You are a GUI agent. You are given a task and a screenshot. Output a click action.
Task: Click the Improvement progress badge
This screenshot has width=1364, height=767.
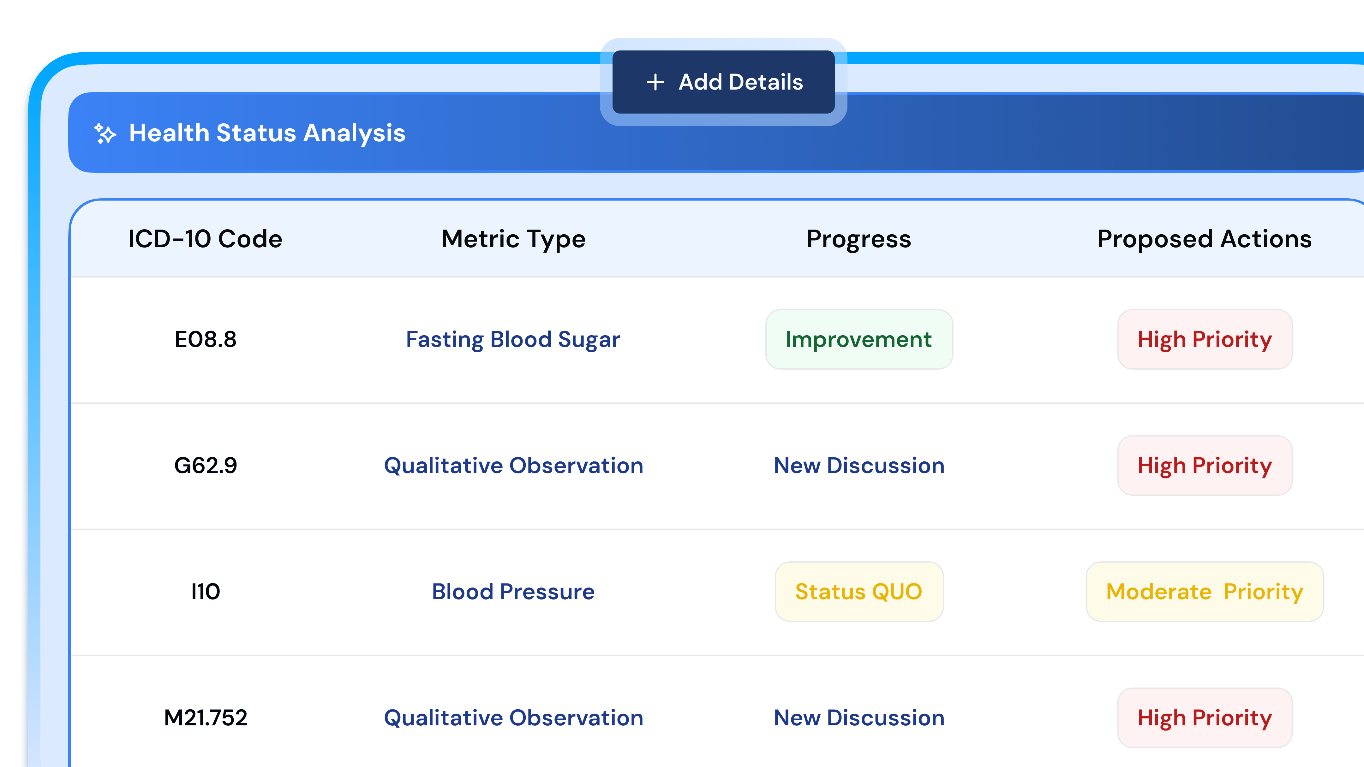coord(858,339)
